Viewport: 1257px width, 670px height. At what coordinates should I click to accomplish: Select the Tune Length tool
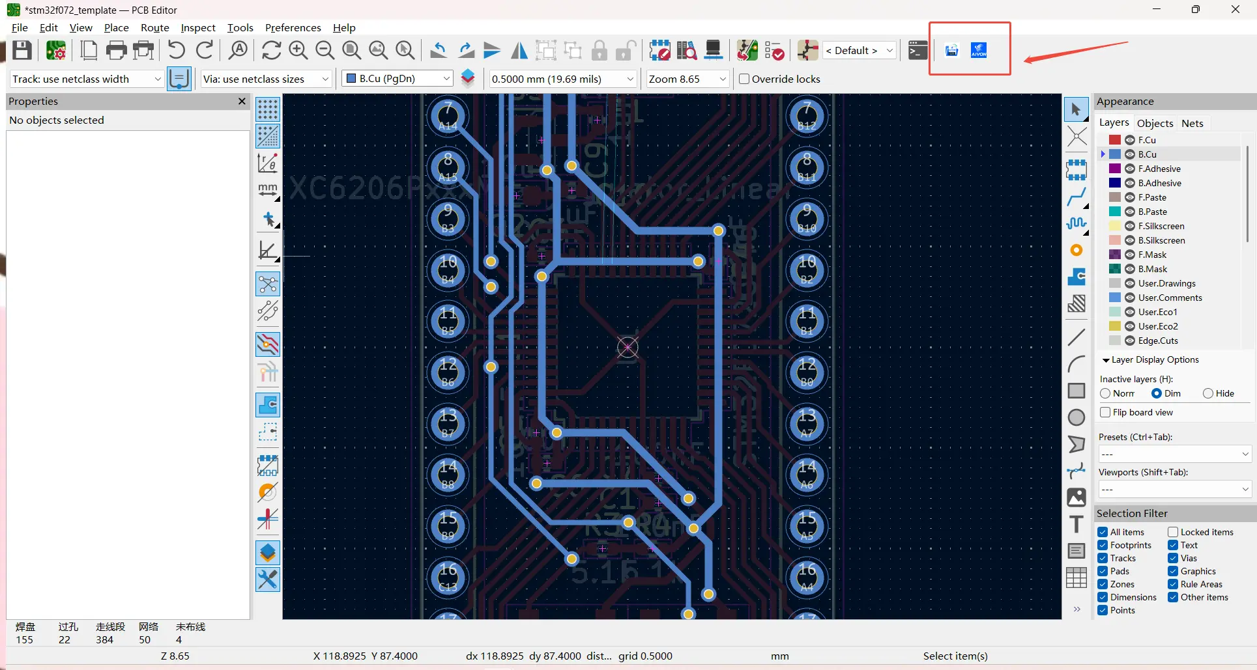coord(1076,223)
